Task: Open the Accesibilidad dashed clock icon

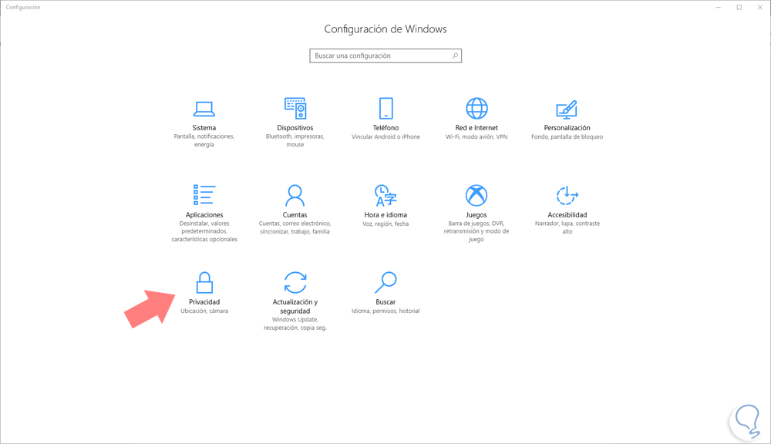Action: [x=567, y=195]
